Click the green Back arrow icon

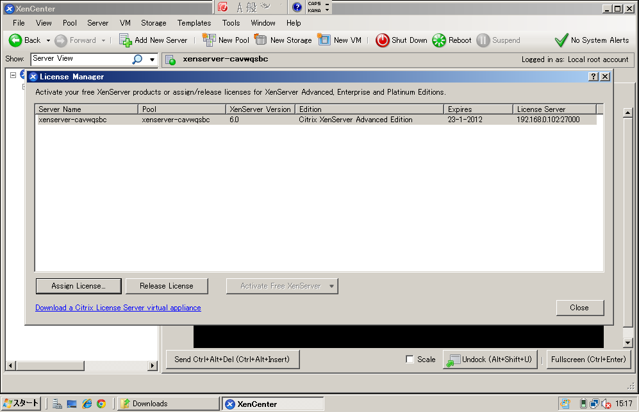pos(15,40)
